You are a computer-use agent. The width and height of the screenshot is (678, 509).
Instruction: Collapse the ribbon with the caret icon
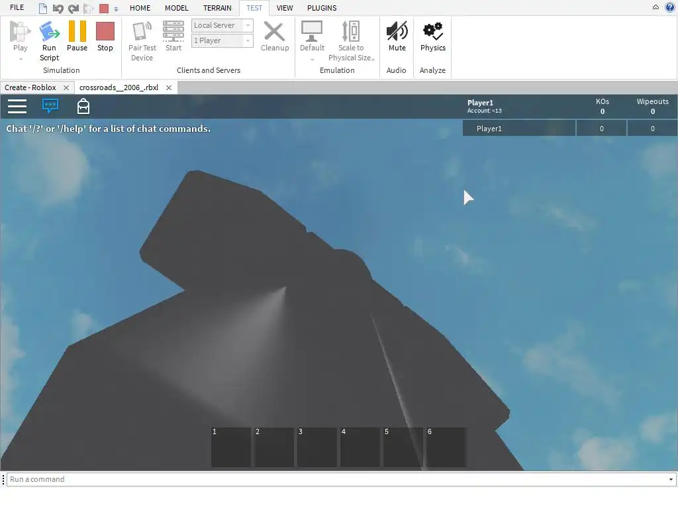(x=655, y=7)
